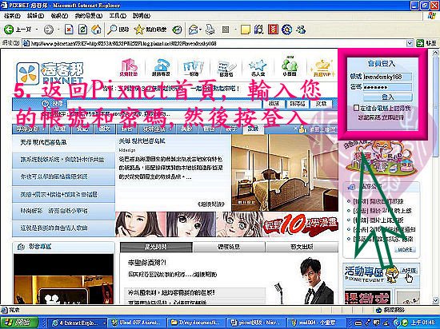Open the Search magnifier toolbar button
The height and width of the screenshot is (329, 440).
tap(118, 30)
